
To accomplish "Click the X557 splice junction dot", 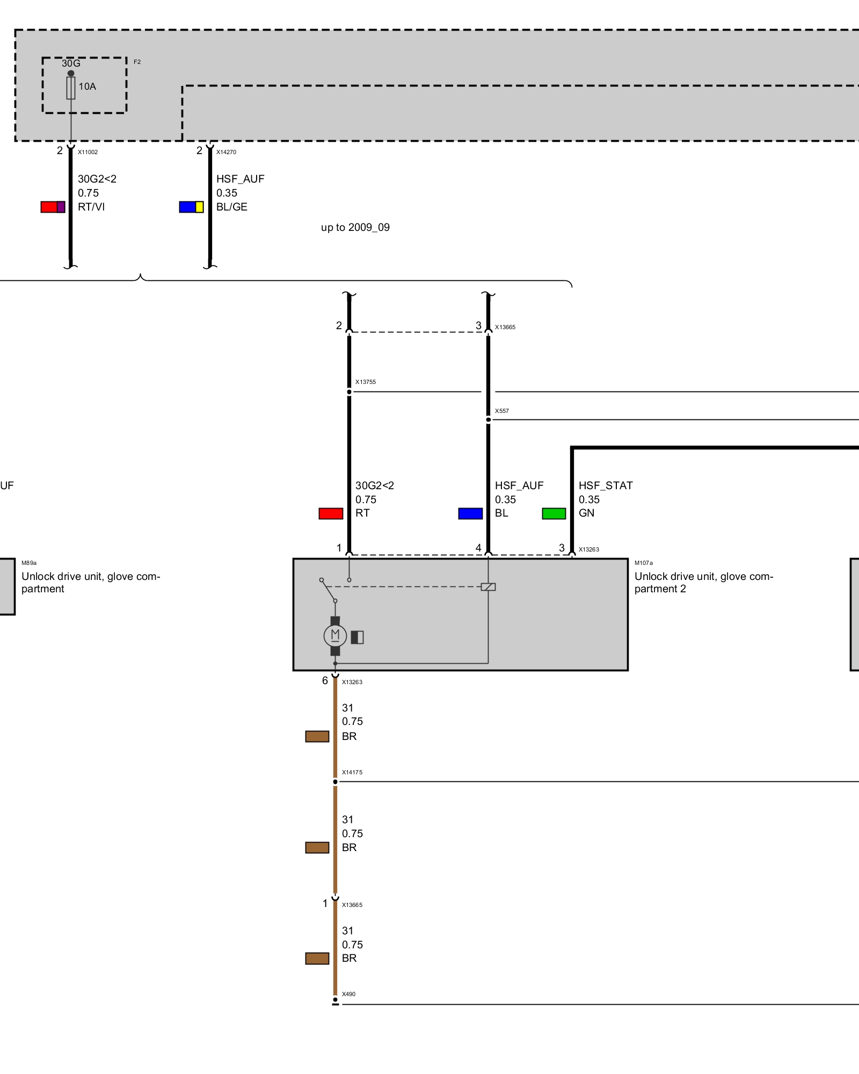I will (488, 420).
